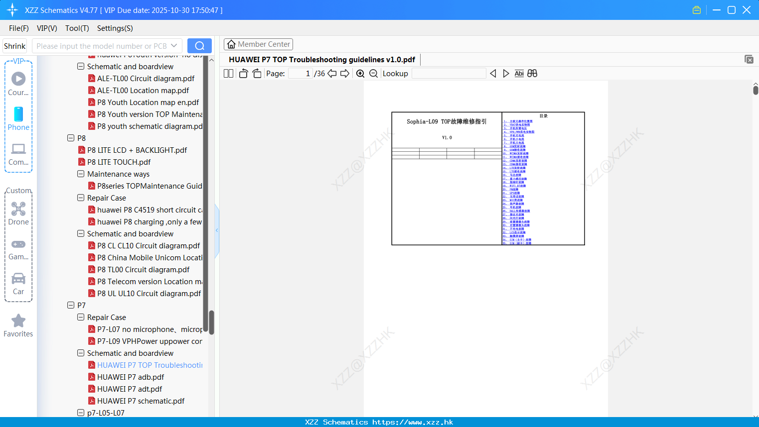Open the Game console category
The width and height of the screenshot is (759, 427).
point(18,249)
